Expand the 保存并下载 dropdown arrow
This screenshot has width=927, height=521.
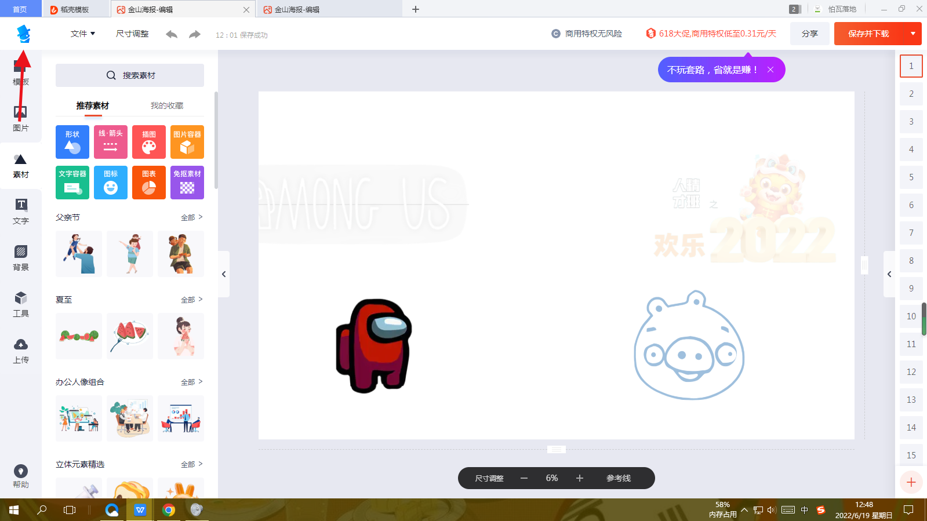[913, 34]
